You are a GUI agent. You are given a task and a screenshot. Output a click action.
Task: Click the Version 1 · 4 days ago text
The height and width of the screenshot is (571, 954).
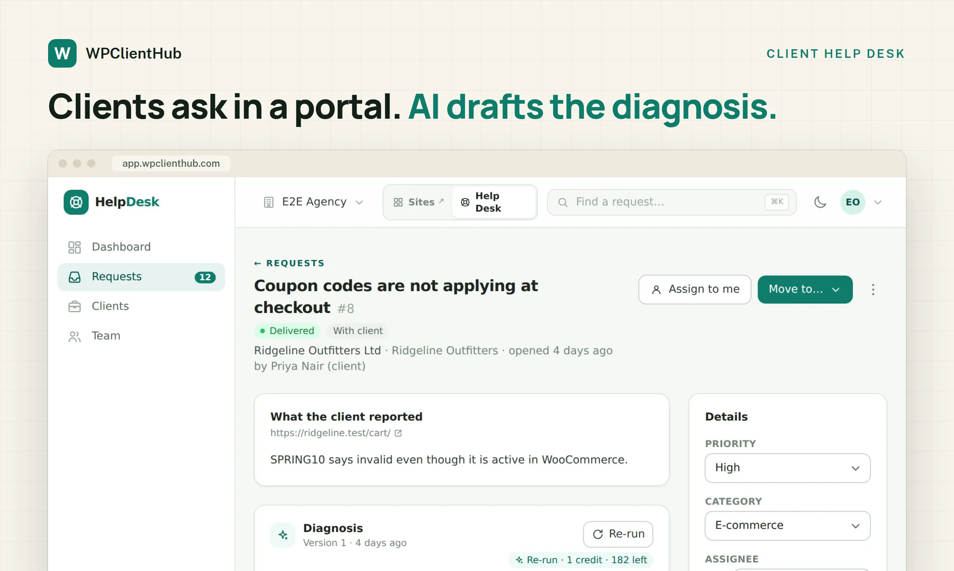coord(355,543)
